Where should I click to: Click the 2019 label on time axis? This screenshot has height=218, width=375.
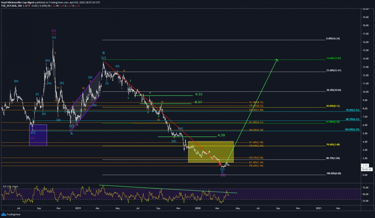click(x=78, y=208)
